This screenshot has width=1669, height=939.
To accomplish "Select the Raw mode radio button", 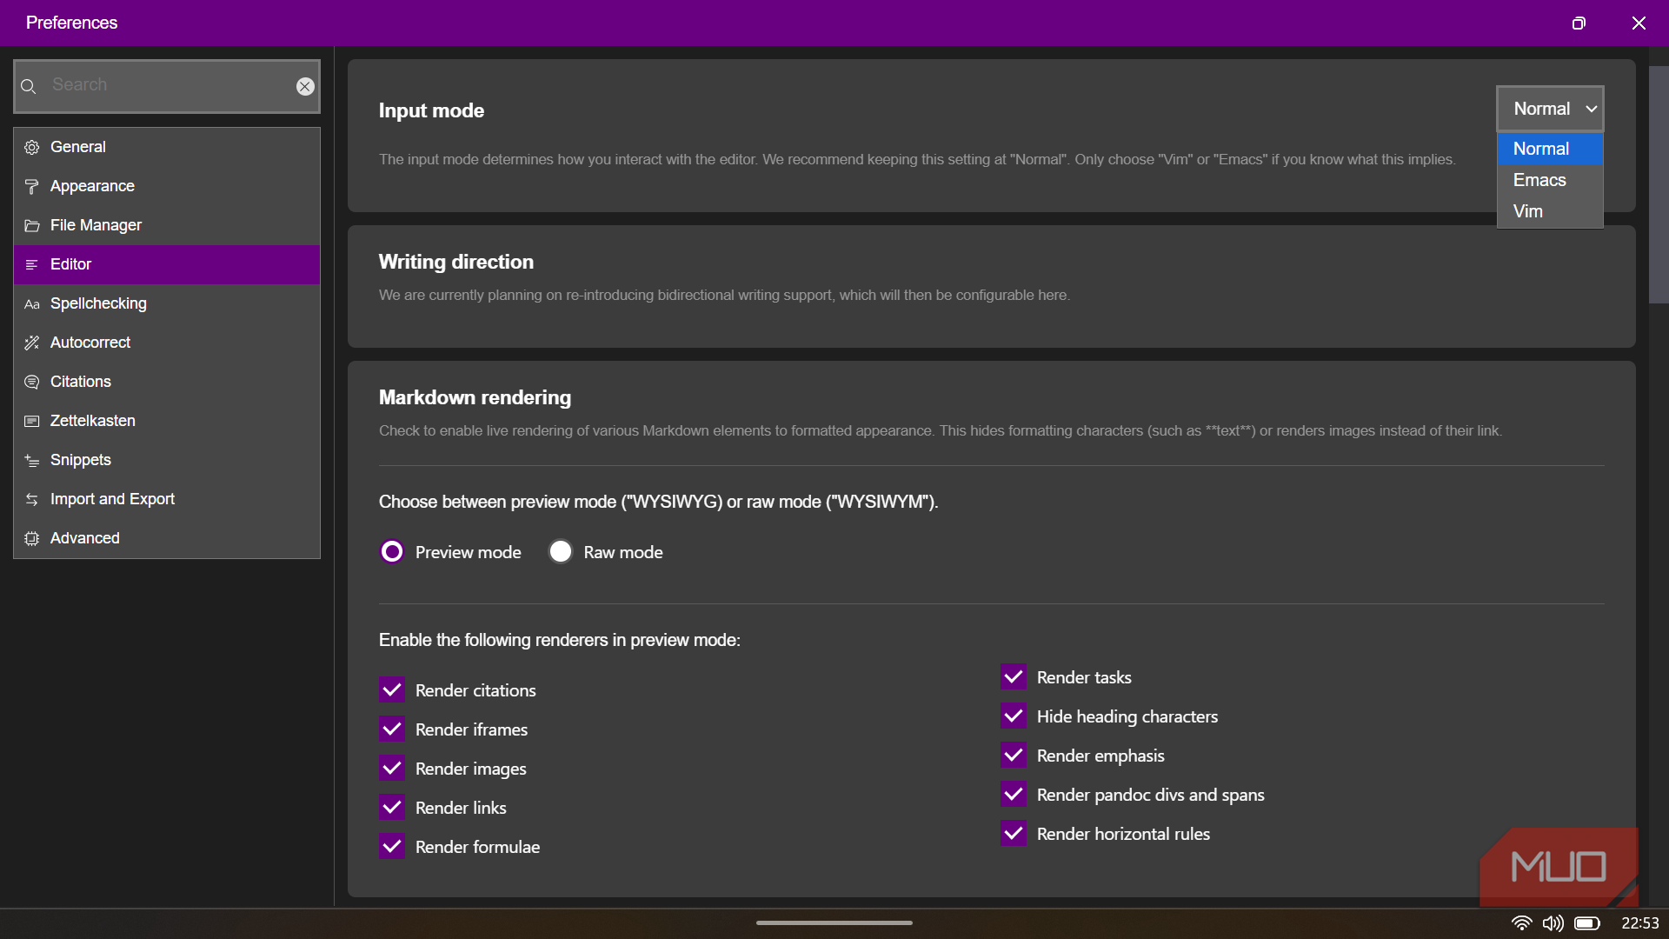I will [x=561, y=552].
